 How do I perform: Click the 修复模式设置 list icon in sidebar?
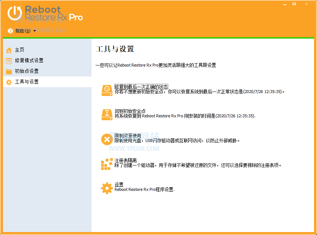point(8,60)
